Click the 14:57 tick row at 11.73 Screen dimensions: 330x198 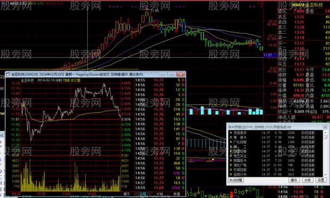(160, 183)
